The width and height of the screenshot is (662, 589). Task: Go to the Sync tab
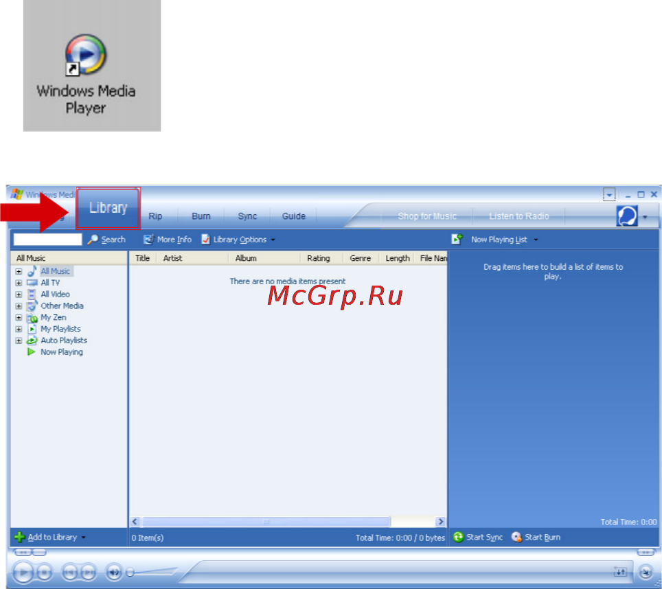pos(247,216)
